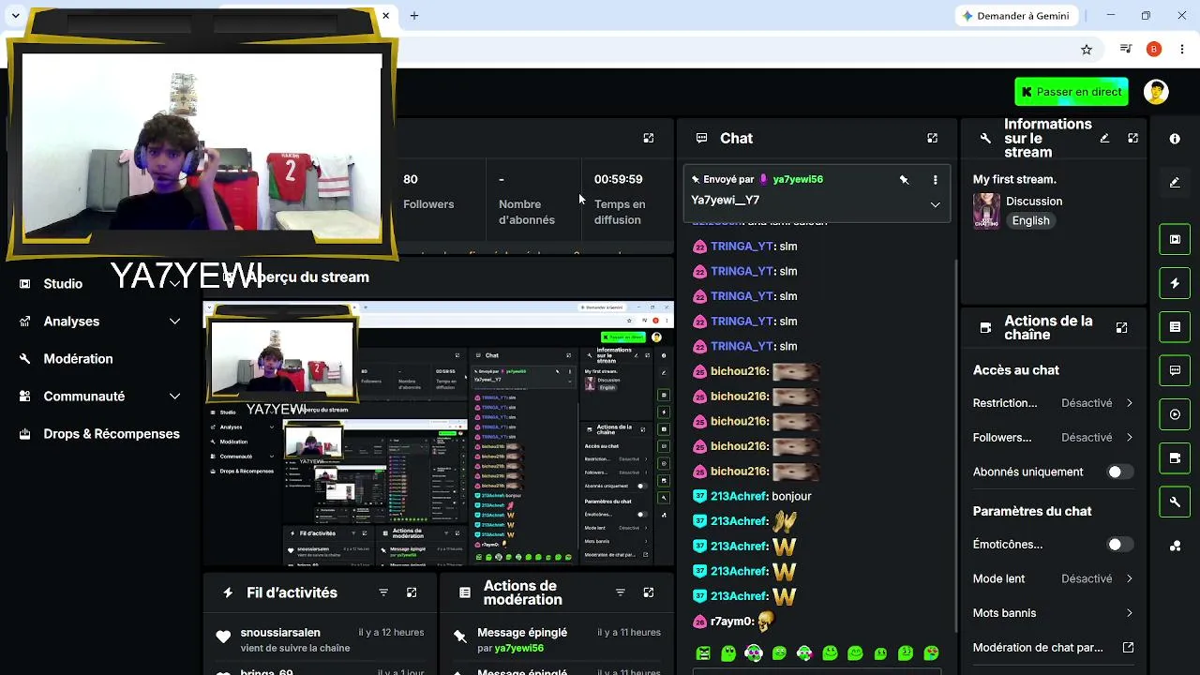Pop out the stream stats panel
The width and height of the screenshot is (1200, 675).
click(x=648, y=138)
